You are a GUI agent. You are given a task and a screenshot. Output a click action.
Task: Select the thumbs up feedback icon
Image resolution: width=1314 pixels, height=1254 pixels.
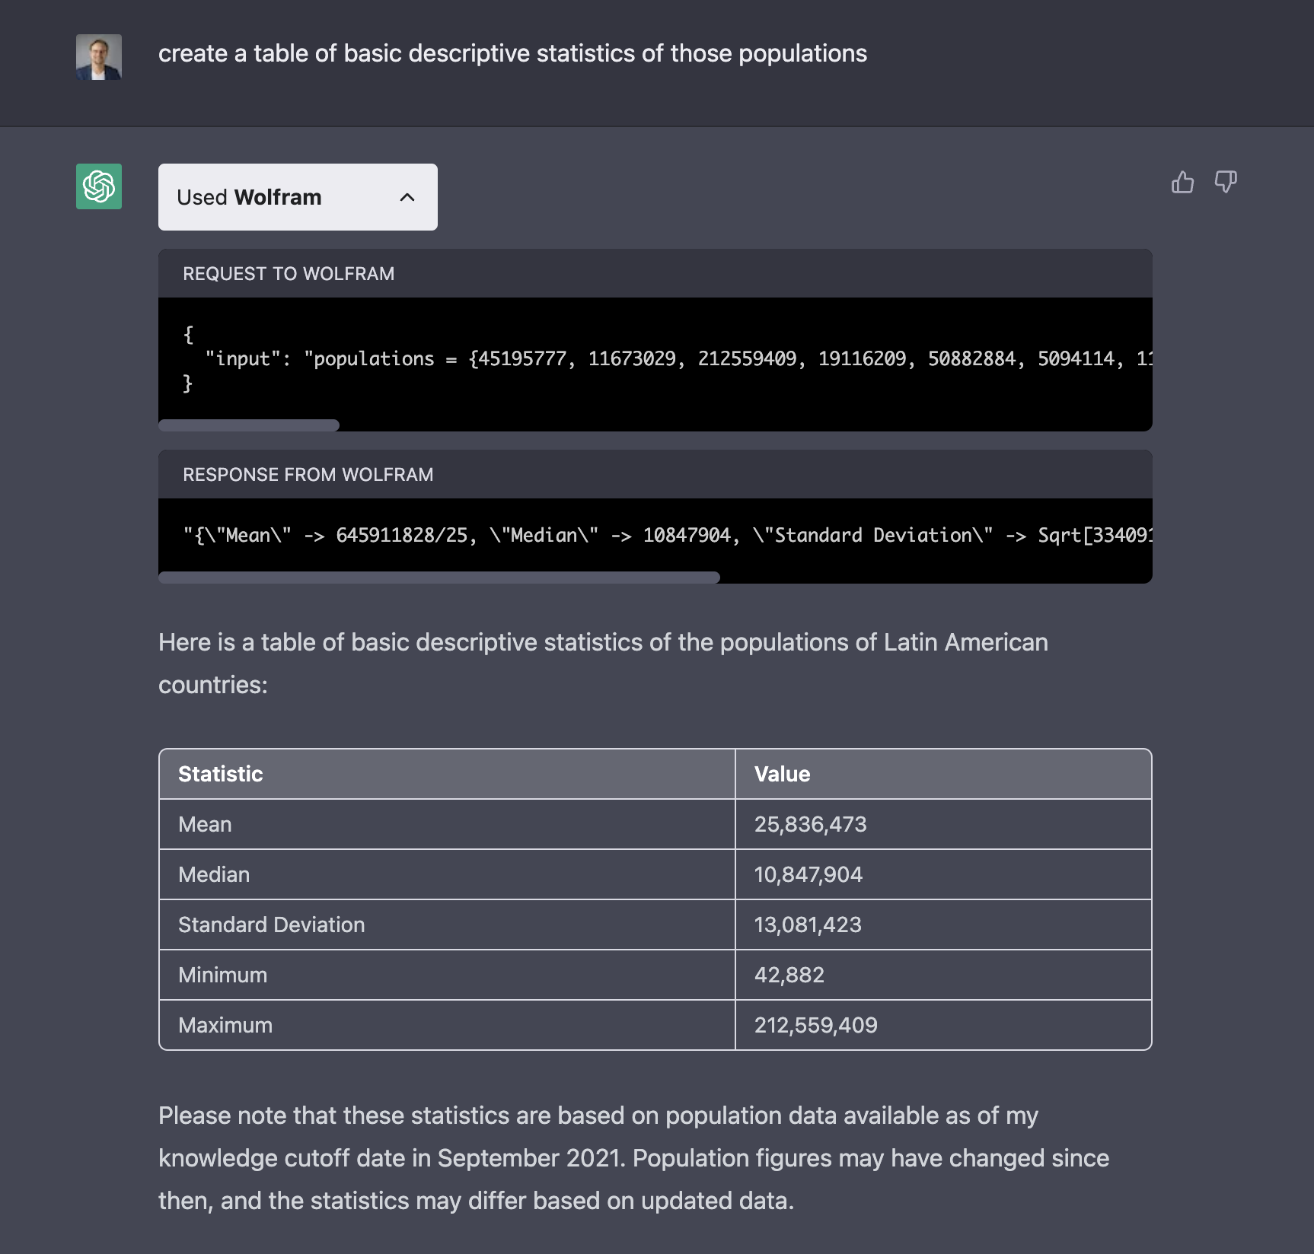click(x=1182, y=182)
